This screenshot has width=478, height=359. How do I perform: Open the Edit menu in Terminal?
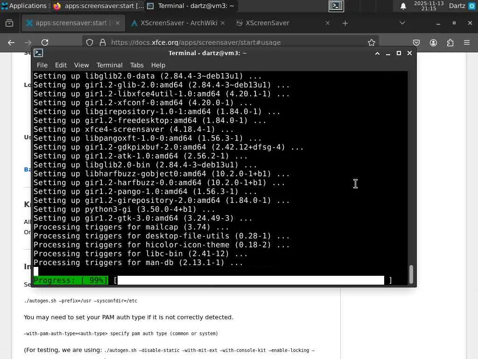tap(61, 65)
